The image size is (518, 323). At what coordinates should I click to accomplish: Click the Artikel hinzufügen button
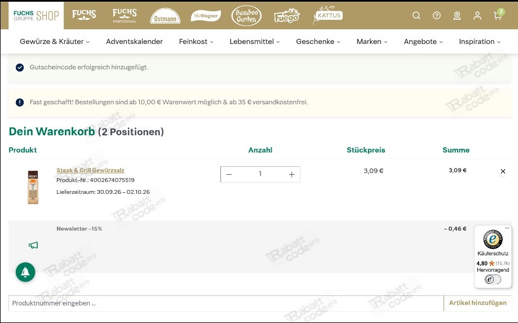pos(477,303)
